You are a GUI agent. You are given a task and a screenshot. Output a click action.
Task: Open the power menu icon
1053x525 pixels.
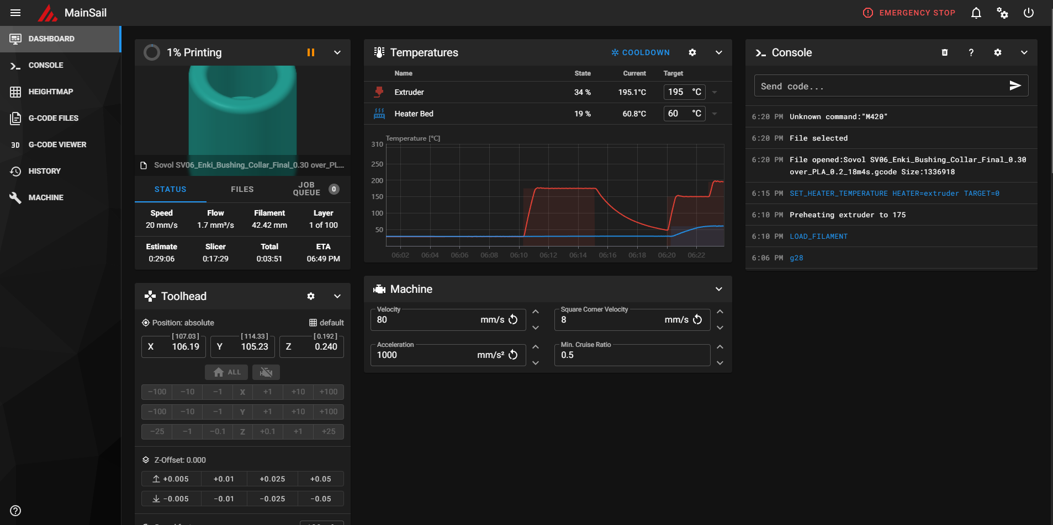coord(1029,13)
